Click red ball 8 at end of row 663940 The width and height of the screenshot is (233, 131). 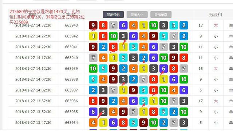coord(183,58)
